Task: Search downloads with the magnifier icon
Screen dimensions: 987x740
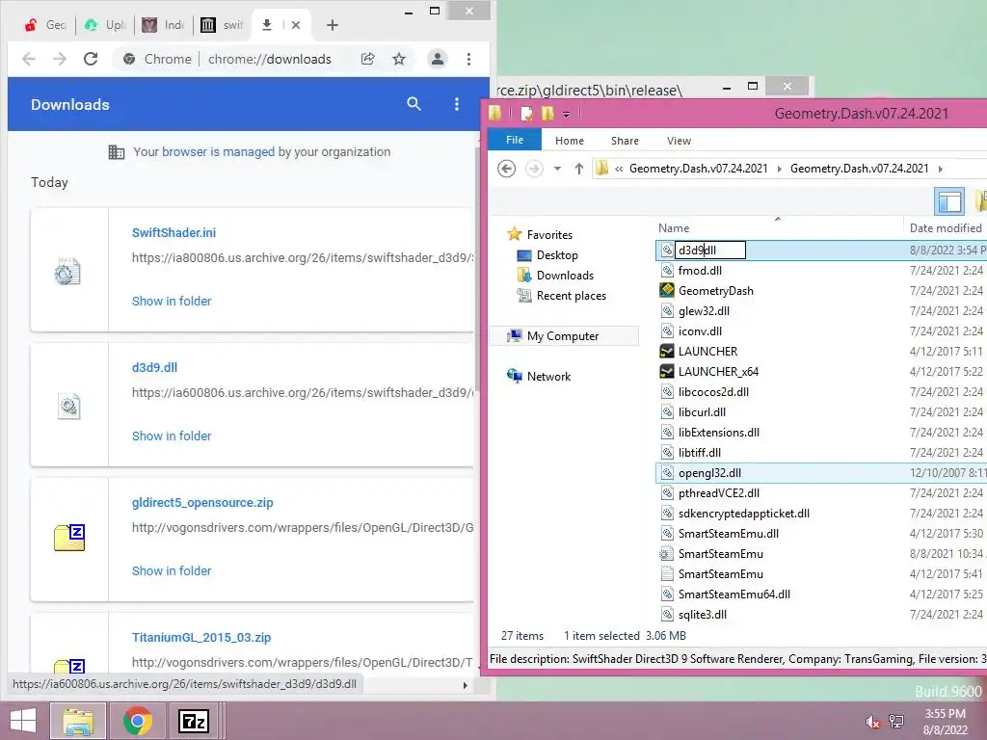Action: [413, 104]
